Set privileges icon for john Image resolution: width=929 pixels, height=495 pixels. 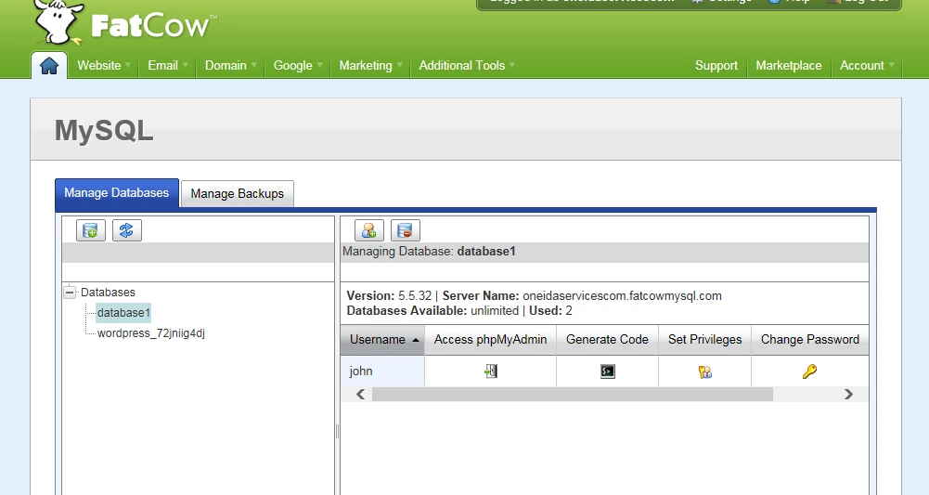pyautogui.click(x=705, y=371)
